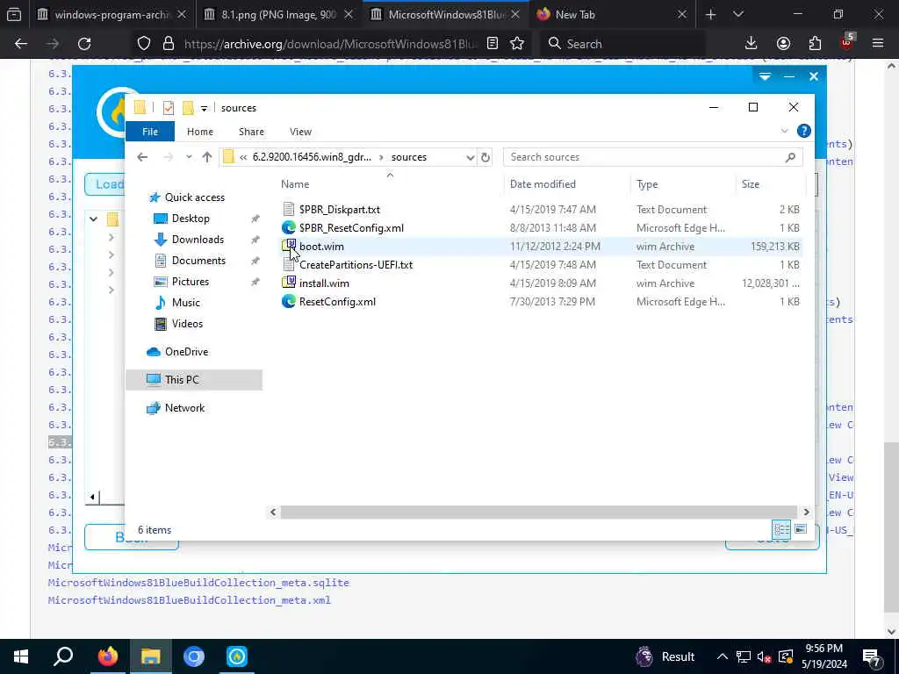
Task: Bookmark this page with the star icon
Action: pos(517,44)
